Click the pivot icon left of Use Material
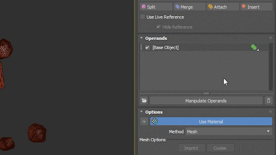The height and width of the screenshot is (155, 276). 144,122
